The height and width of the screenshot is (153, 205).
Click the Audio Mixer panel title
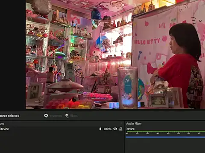click(x=134, y=124)
